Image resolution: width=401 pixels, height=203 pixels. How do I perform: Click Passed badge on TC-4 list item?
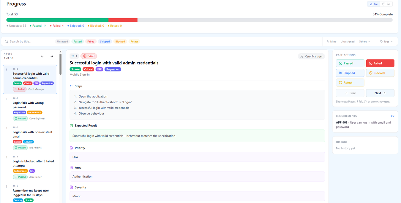click(20, 177)
